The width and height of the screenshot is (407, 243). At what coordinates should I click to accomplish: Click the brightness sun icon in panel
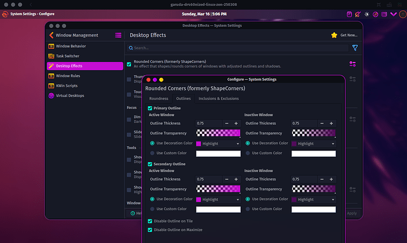tap(367, 14)
